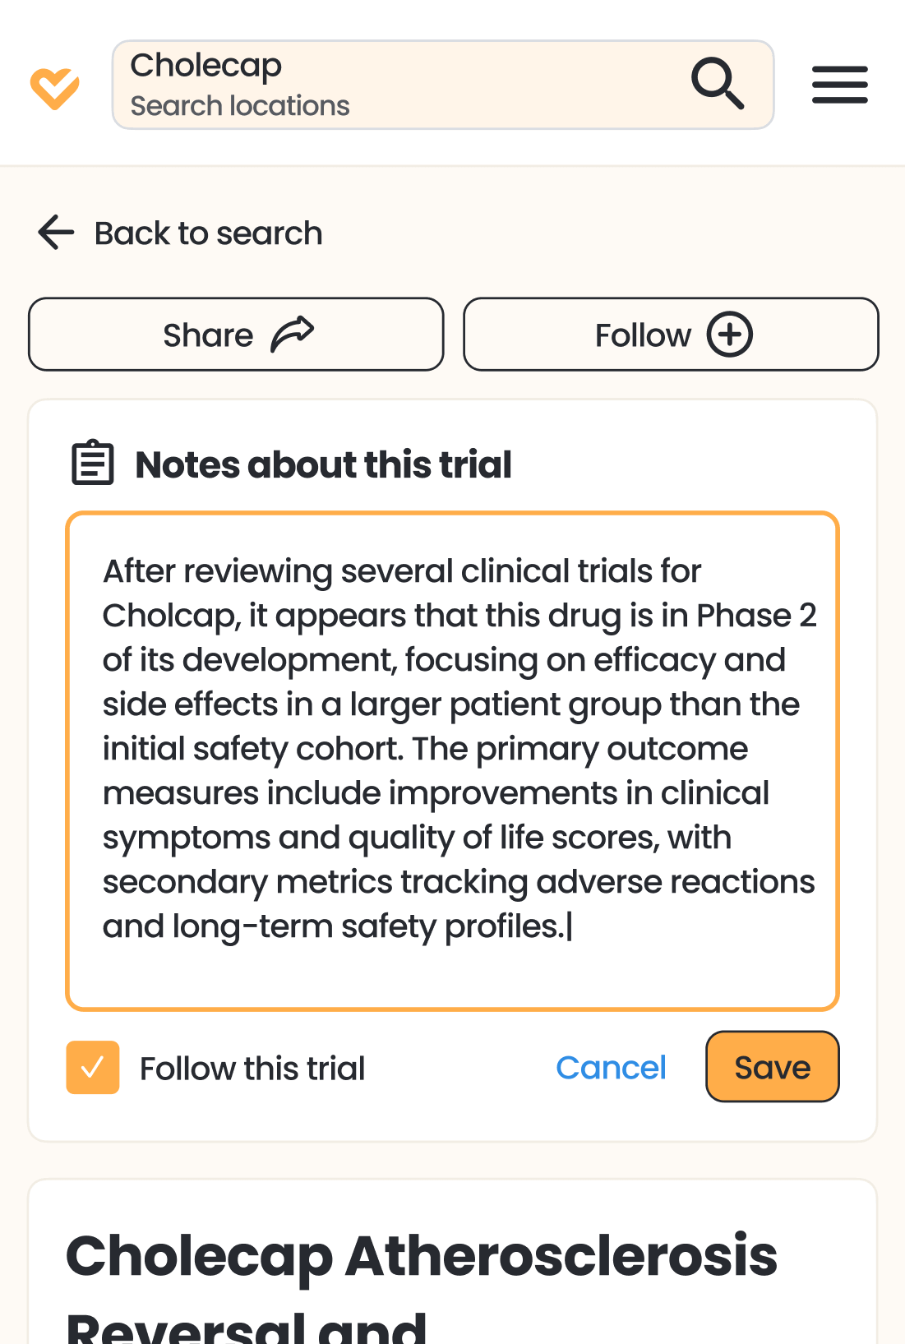The height and width of the screenshot is (1344, 905).
Task: Tap the curved share arrow icon
Action: (293, 334)
